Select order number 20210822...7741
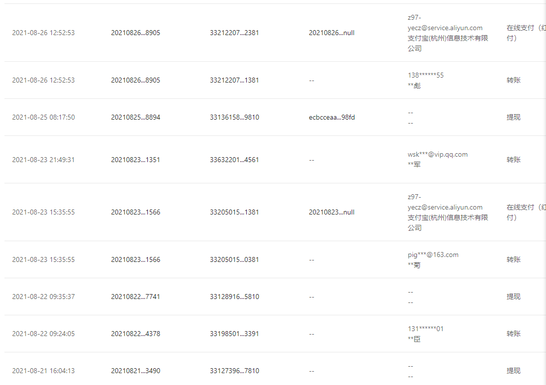This screenshot has height=385, width=546. (x=136, y=297)
